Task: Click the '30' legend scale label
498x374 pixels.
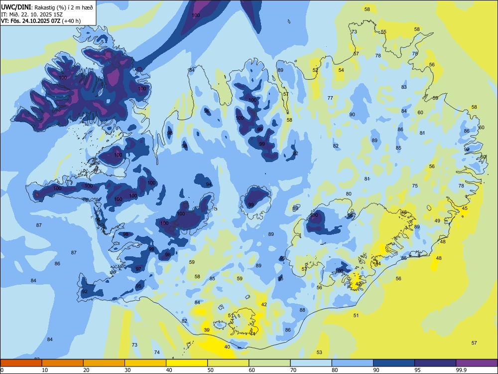Action: tap(127, 370)
